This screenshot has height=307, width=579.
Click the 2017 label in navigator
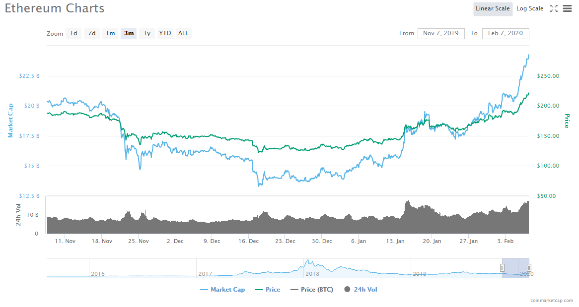[205, 274]
